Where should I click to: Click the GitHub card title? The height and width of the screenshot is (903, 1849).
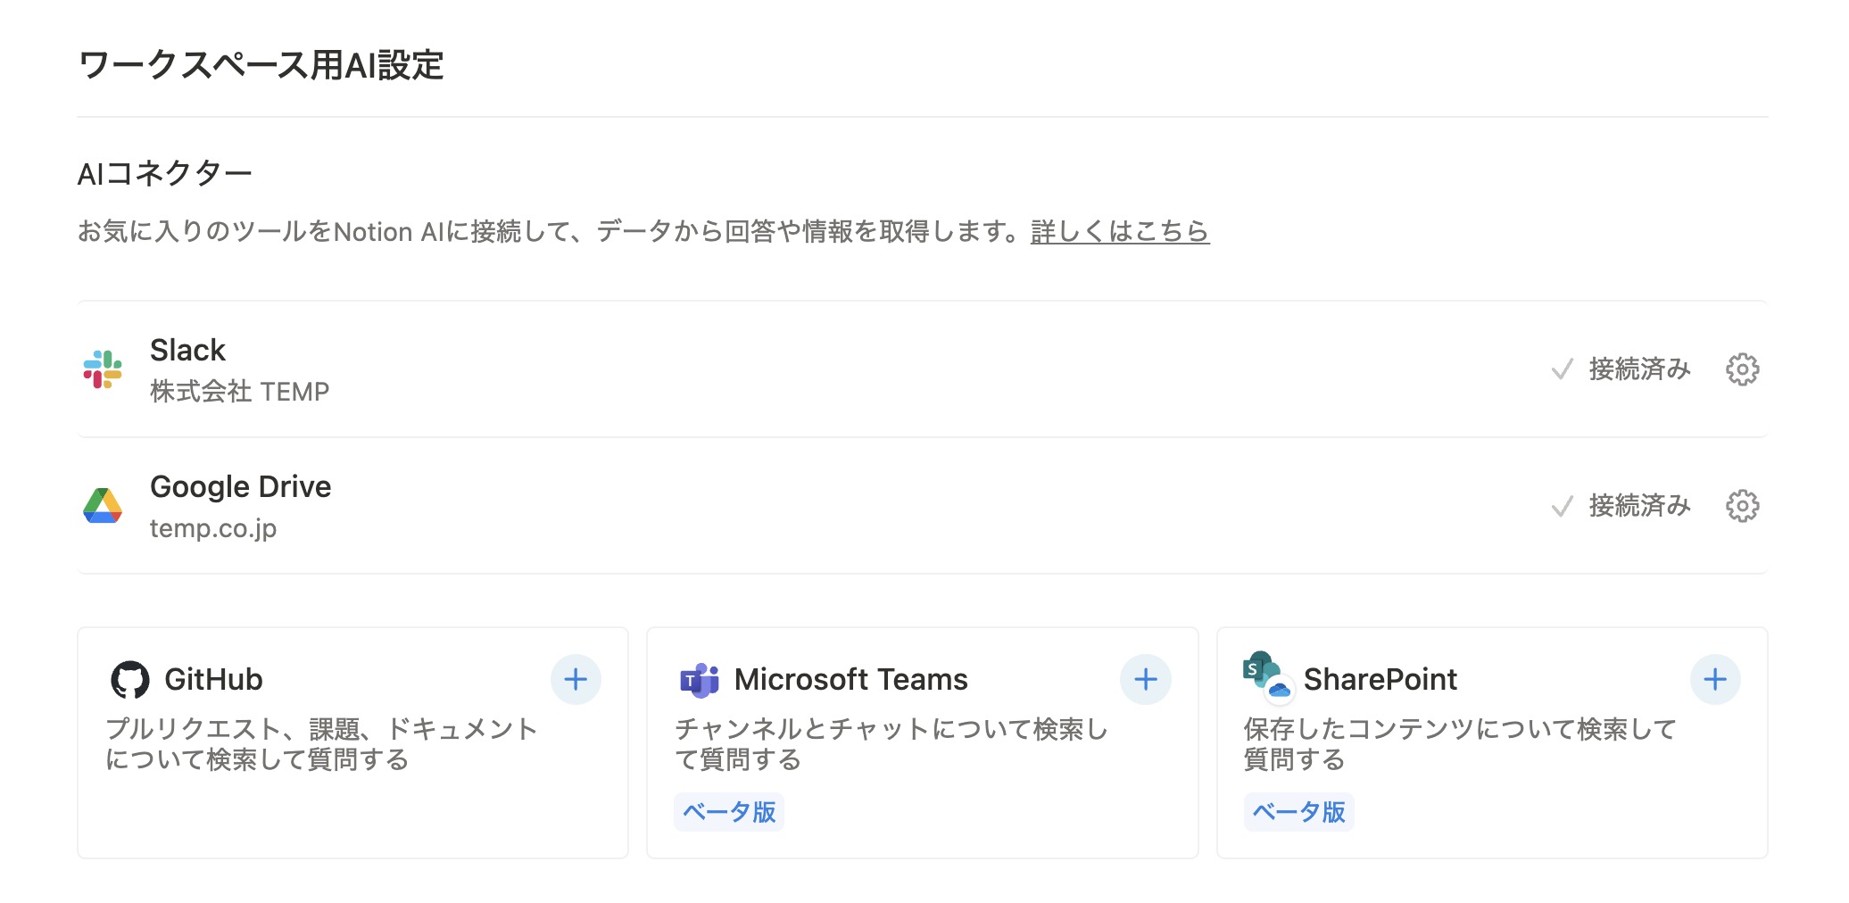[x=213, y=680]
